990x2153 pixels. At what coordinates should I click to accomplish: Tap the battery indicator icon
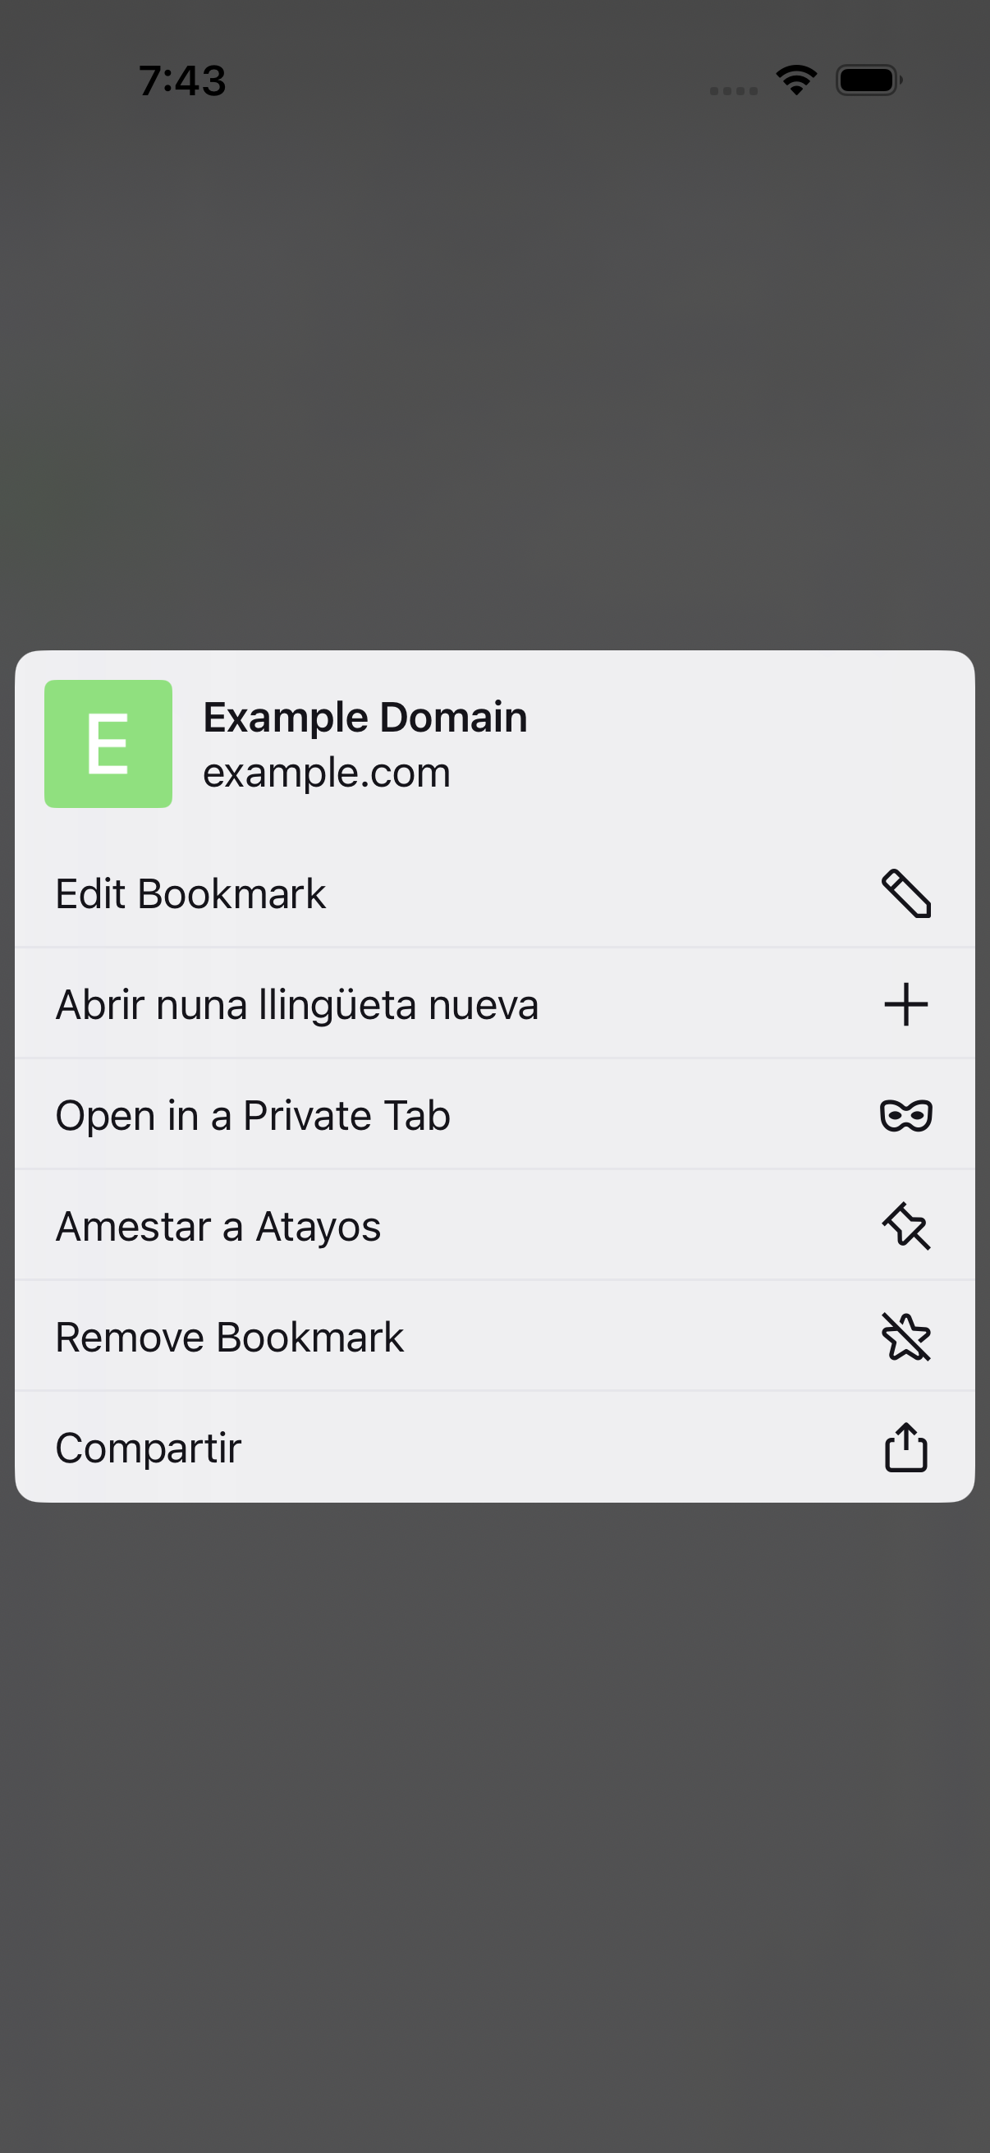tap(869, 80)
